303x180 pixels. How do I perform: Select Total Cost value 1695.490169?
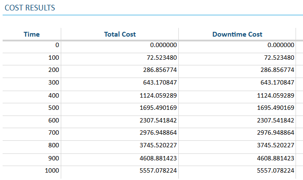pyautogui.click(x=158, y=108)
